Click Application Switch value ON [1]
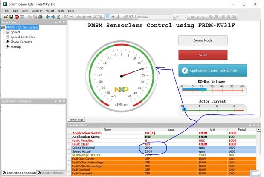 coord(150,133)
